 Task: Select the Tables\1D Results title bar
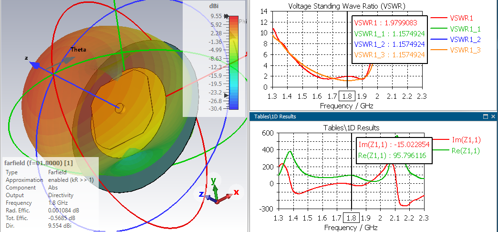[x=373, y=116]
